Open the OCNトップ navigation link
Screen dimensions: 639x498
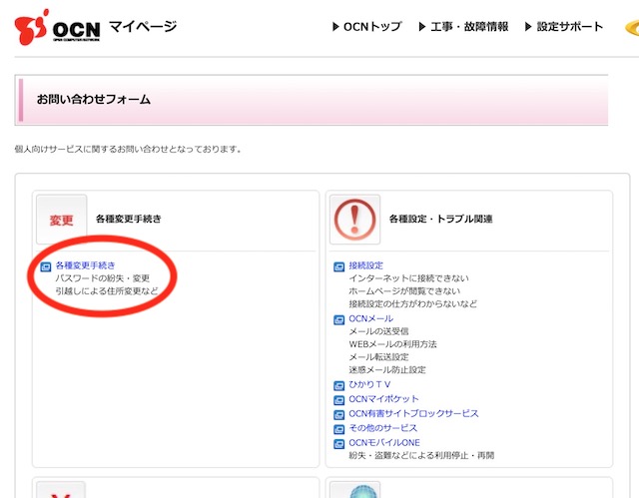(372, 27)
